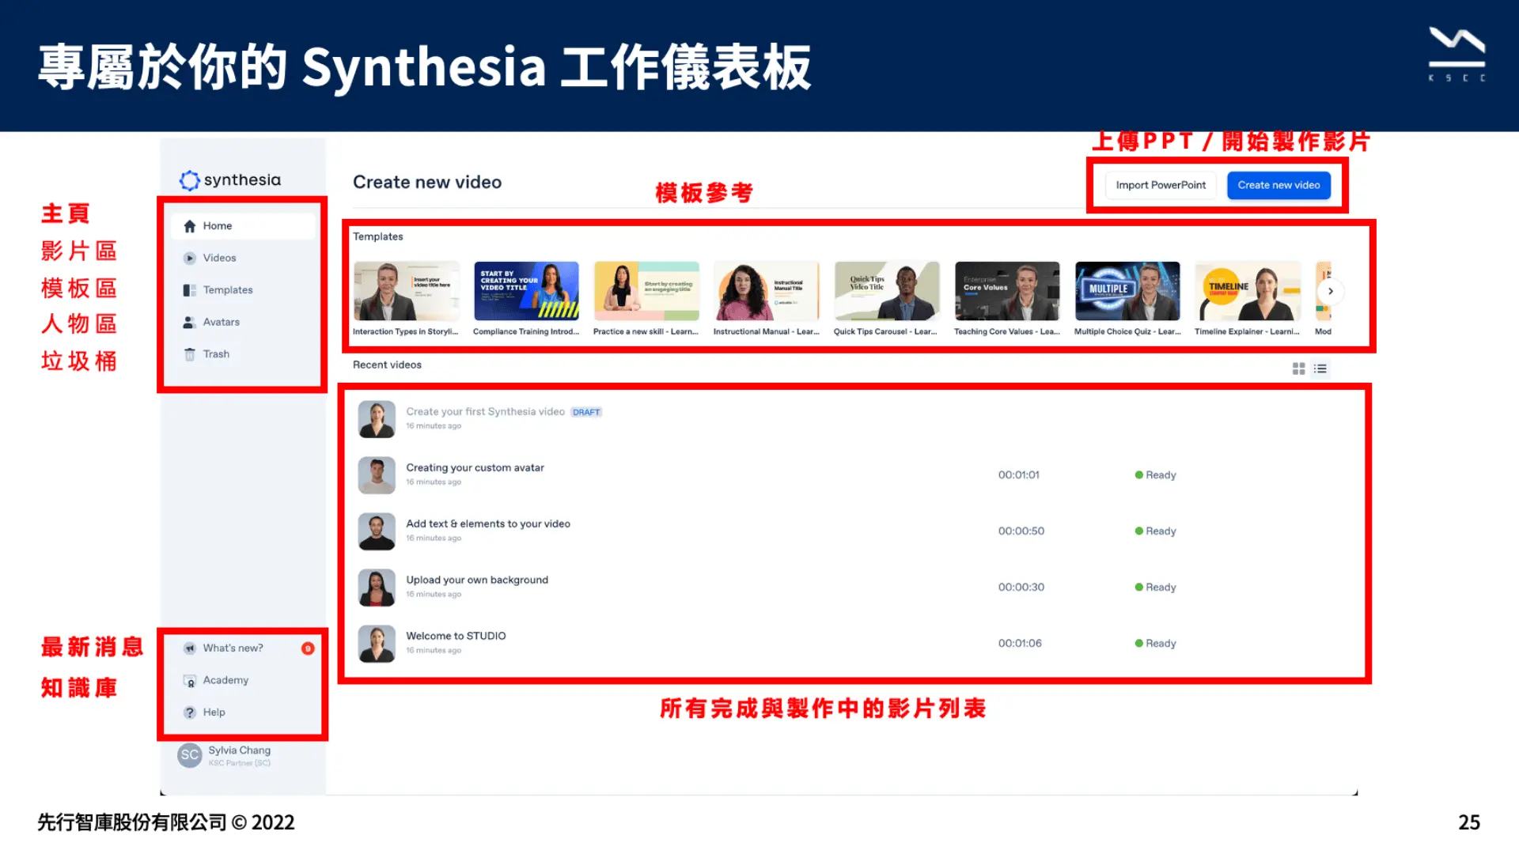
Task: Select Compliance Training Intro template thumbnail
Action: coord(526,291)
